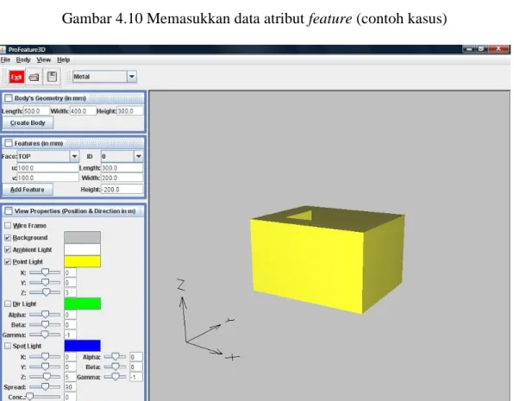Enable the Wire Frame checkbox
The height and width of the screenshot is (401, 514).
(x=8, y=226)
